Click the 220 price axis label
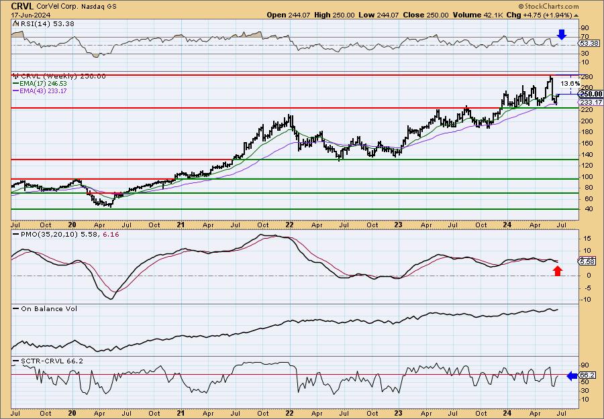 pyautogui.click(x=587, y=110)
